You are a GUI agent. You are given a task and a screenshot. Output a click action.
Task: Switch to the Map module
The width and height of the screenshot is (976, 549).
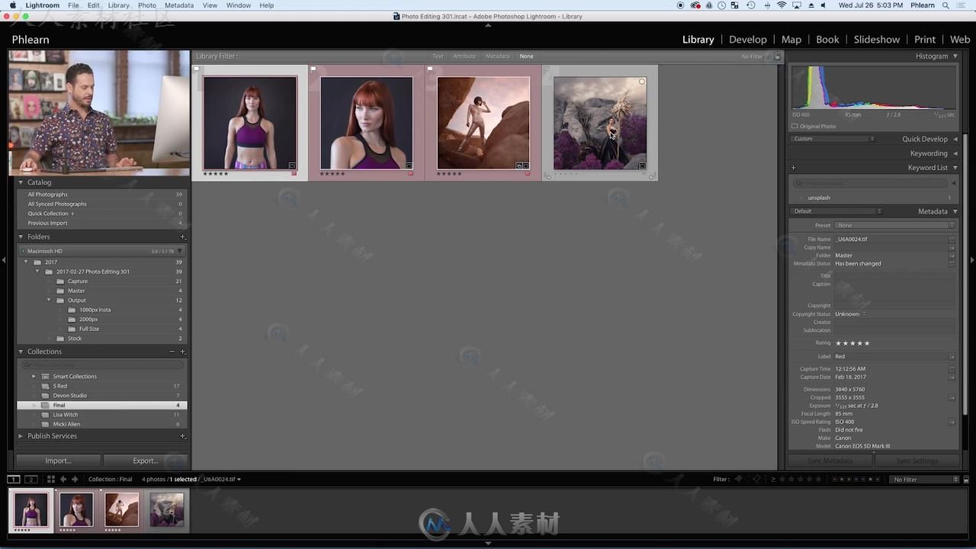[x=791, y=40]
